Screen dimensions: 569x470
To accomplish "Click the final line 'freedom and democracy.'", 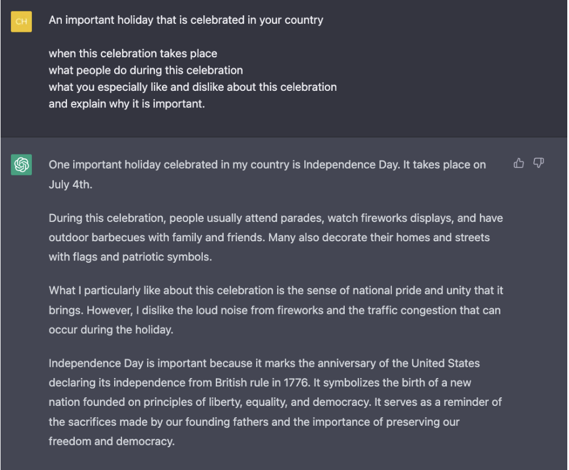I will tap(111, 441).
